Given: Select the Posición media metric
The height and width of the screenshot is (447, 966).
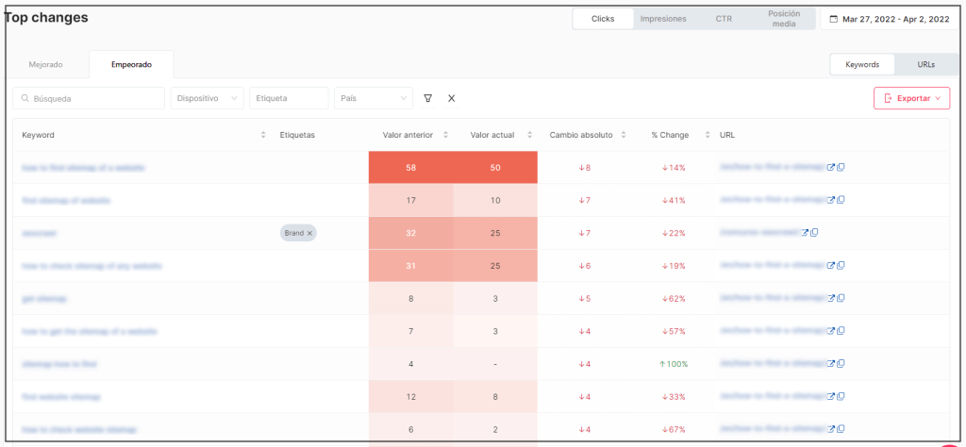Looking at the screenshot, I should coord(782,19).
